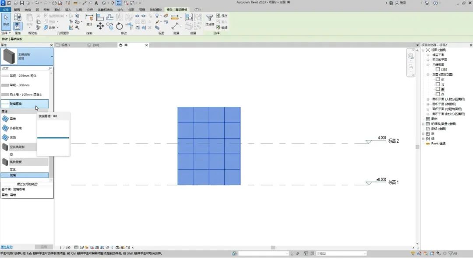Image resolution: width=473 pixels, height=266 pixels.
Task: Select the Modify arrow tool in the ribbon
Action: [6, 20]
